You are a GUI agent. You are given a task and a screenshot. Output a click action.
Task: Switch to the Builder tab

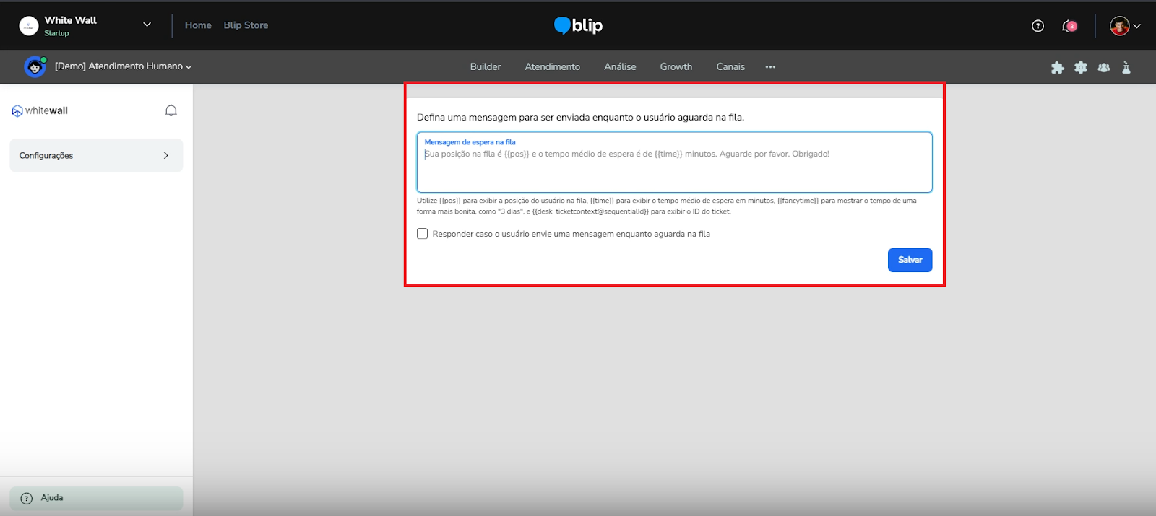tap(485, 66)
